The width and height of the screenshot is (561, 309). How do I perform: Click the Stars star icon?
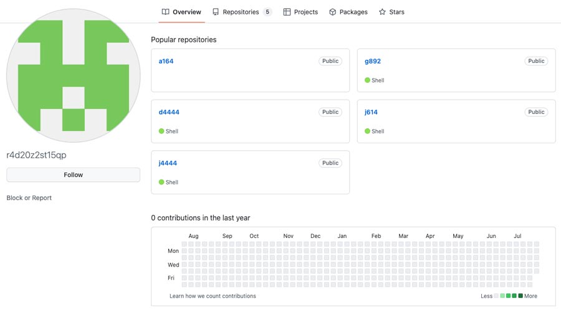[382, 12]
